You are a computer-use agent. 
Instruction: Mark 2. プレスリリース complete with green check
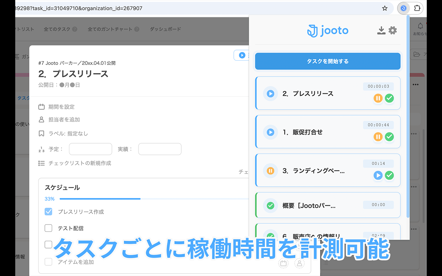tap(390, 98)
